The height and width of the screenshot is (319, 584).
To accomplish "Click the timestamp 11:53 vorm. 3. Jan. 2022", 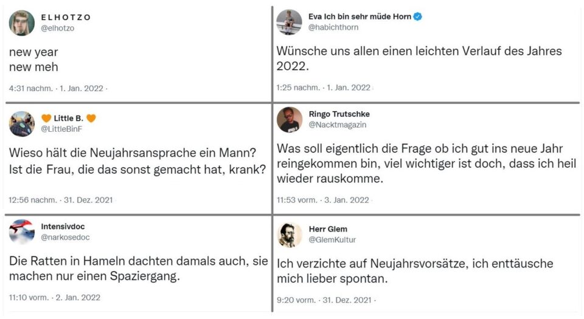I will tap(323, 200).
